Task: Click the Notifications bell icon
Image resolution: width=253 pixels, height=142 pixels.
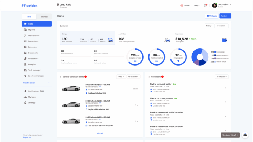Action: pos(25,91)
